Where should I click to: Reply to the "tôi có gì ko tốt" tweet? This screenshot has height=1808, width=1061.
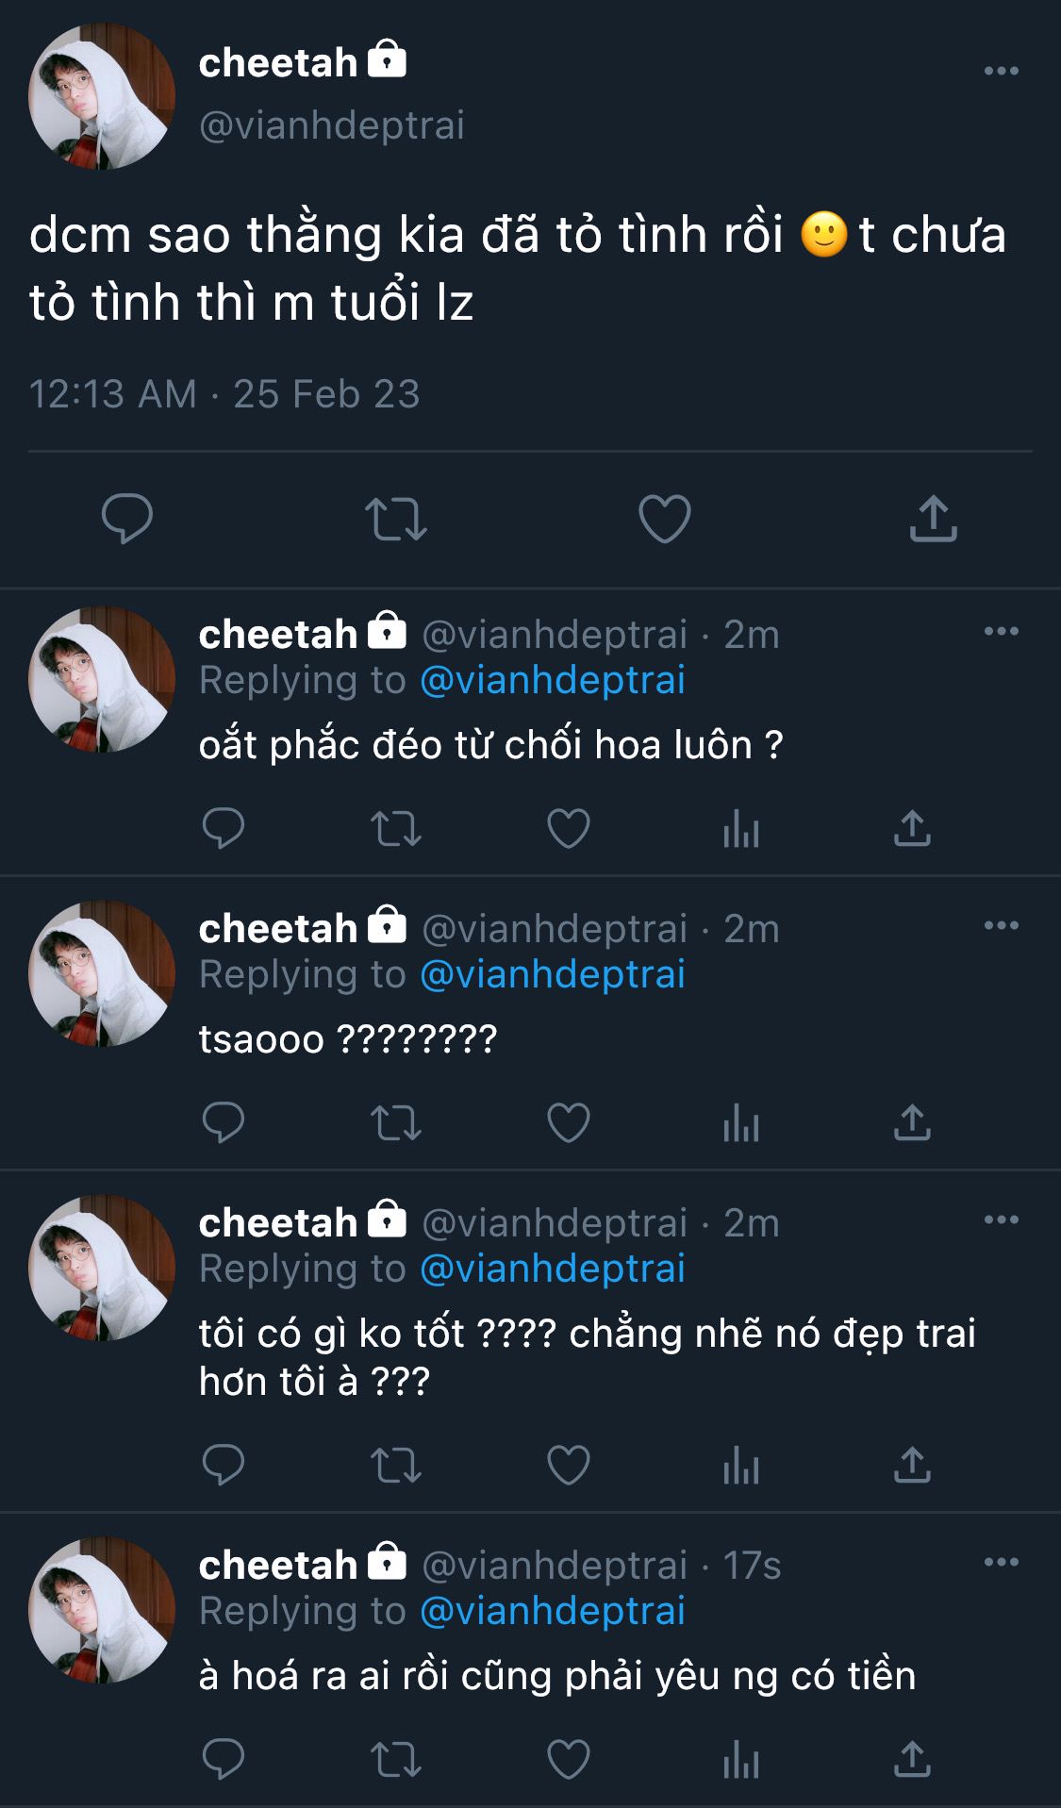pyautogui.click(x=224, y=1466)
